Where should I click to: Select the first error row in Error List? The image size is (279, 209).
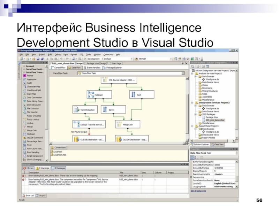(105, 176)
